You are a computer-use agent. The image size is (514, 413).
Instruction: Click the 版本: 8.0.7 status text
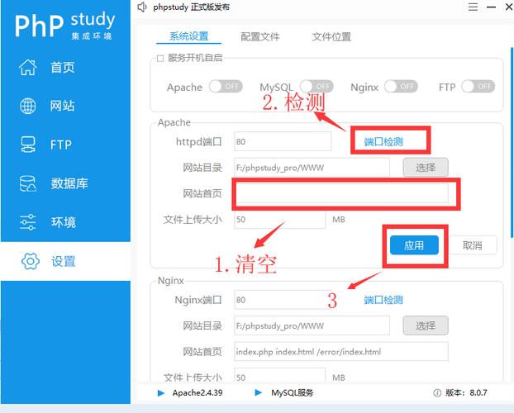click(466, 392)
